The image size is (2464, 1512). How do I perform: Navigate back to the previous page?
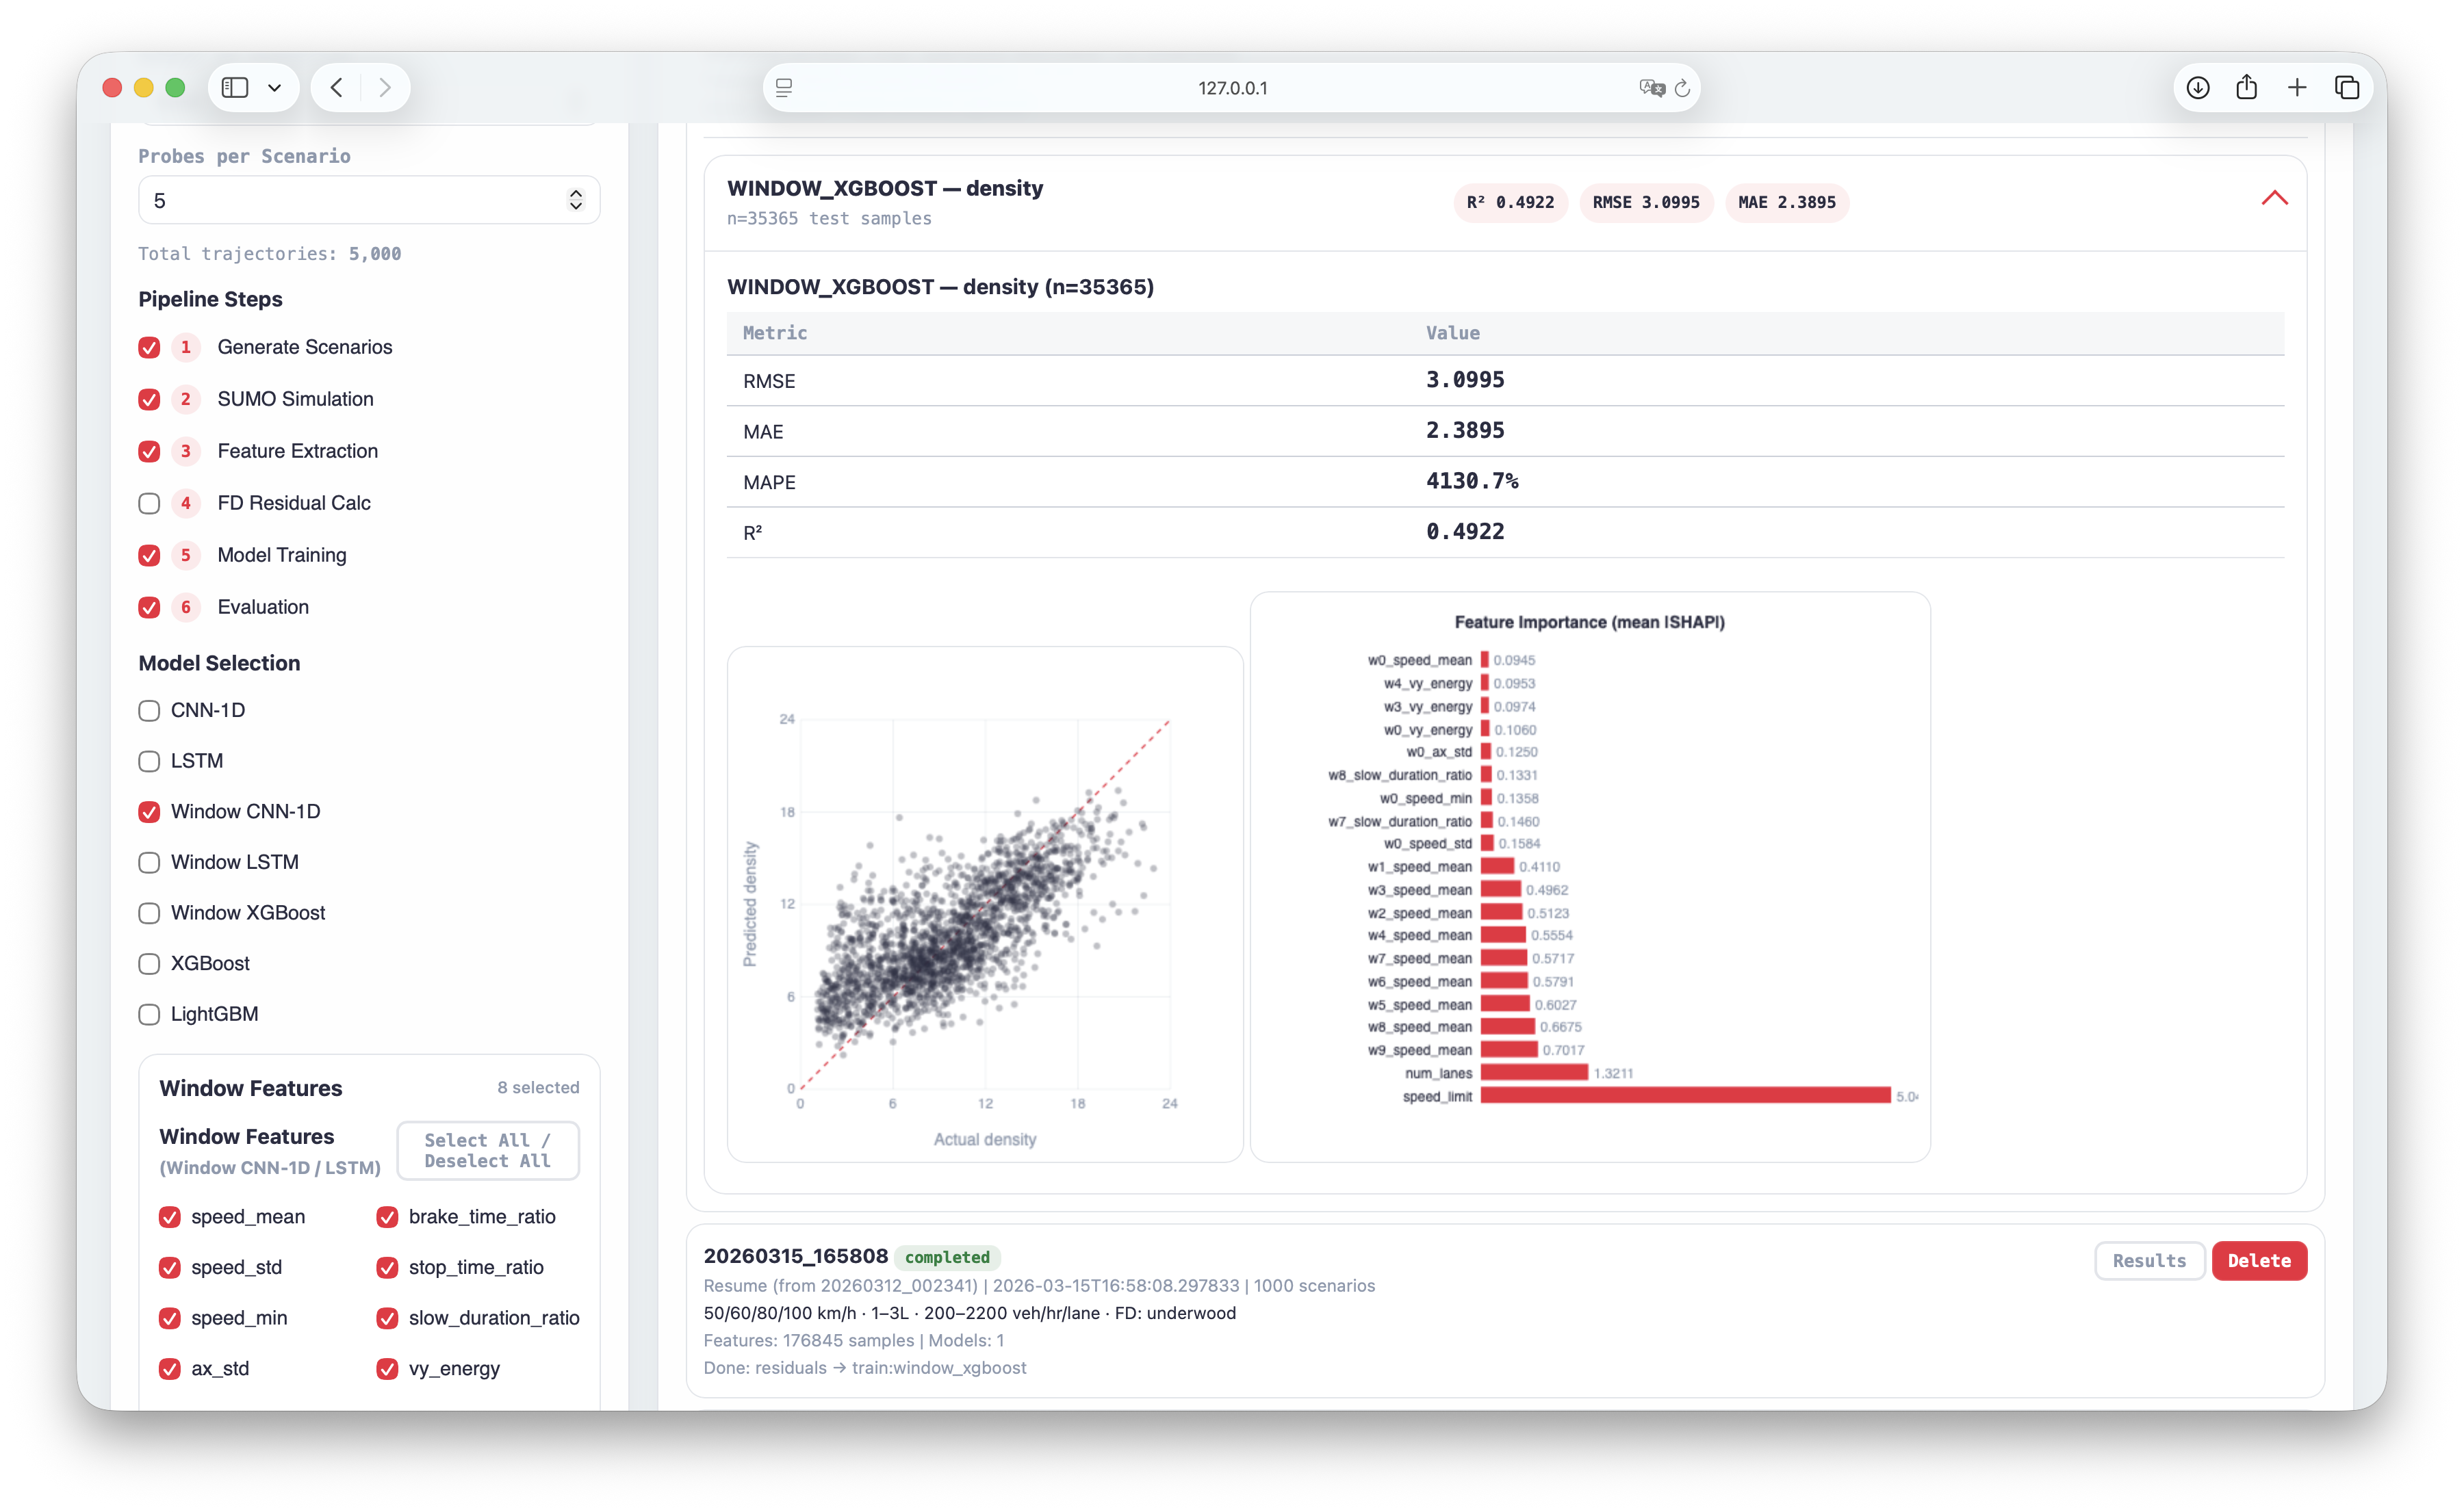point(337,87)
